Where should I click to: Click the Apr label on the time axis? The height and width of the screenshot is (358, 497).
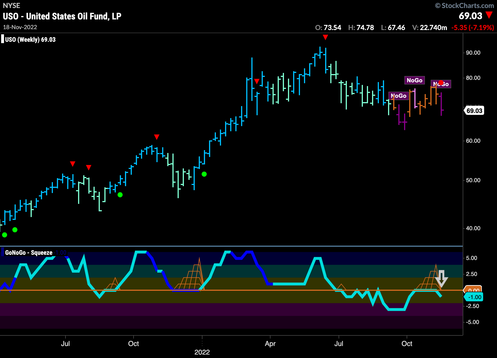[270, 343]
